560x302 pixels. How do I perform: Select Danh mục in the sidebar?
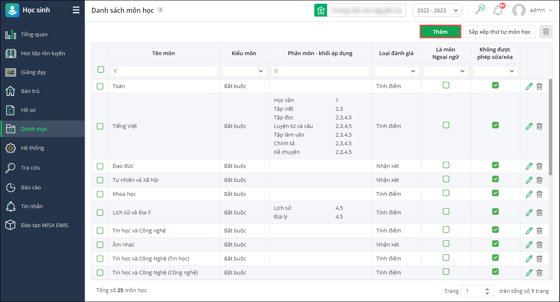coord(42,129)
